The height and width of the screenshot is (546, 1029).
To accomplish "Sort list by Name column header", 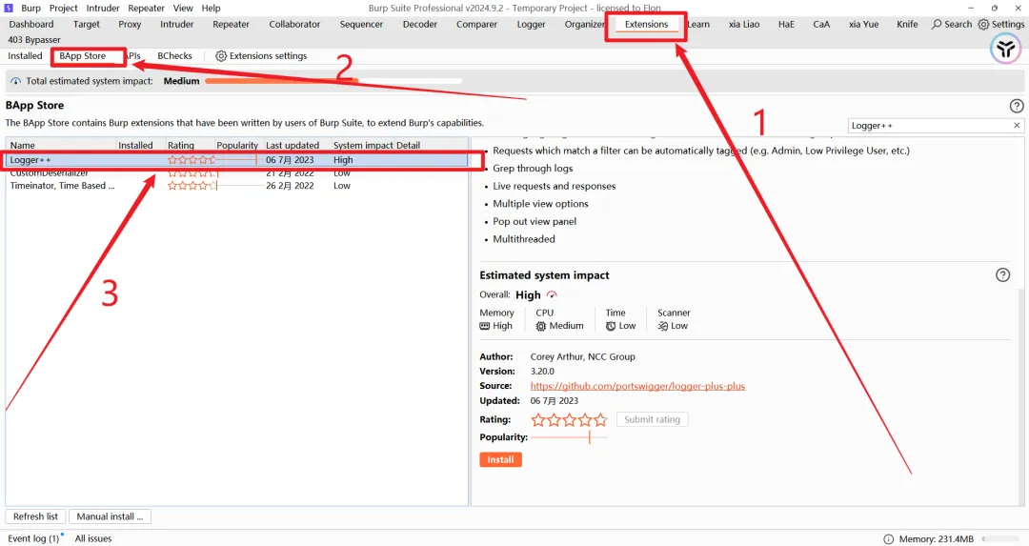I will click(x=61, y=145).
